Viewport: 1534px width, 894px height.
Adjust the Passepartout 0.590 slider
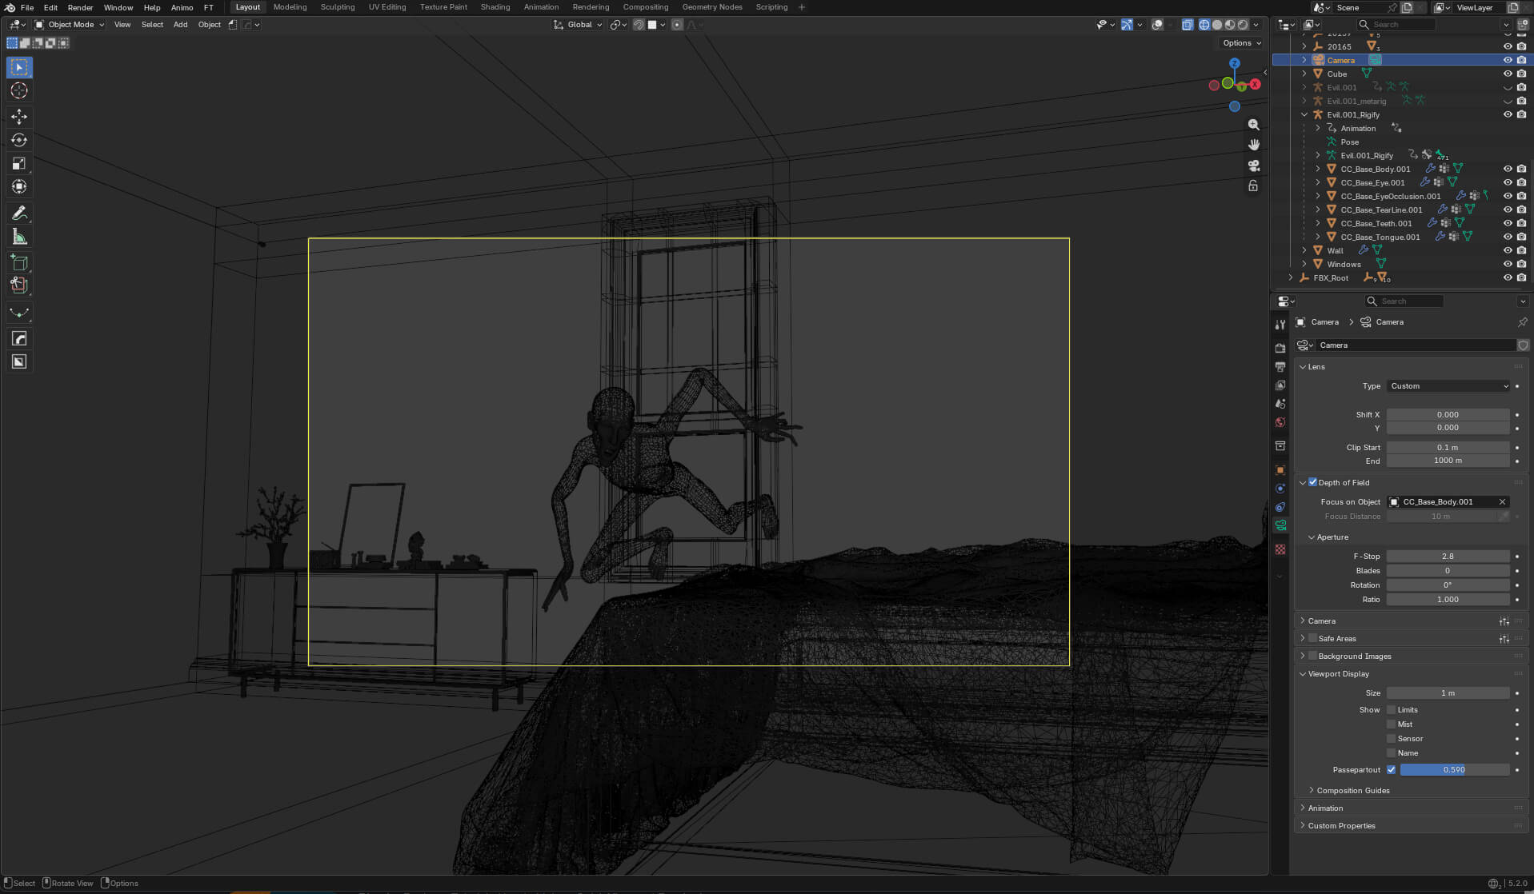[1454, 770]
